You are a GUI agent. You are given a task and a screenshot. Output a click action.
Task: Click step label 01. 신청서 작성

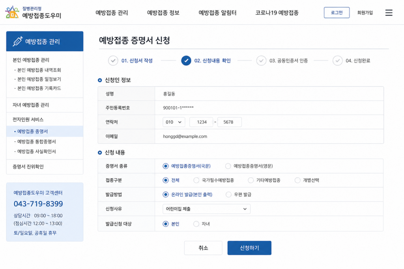[137, 61]
